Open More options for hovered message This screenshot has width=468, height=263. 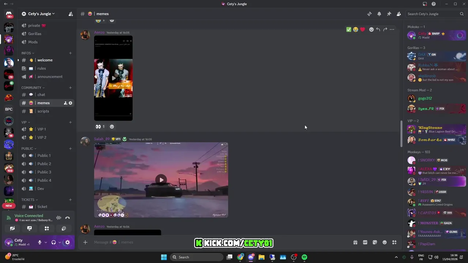coord(392,30)
